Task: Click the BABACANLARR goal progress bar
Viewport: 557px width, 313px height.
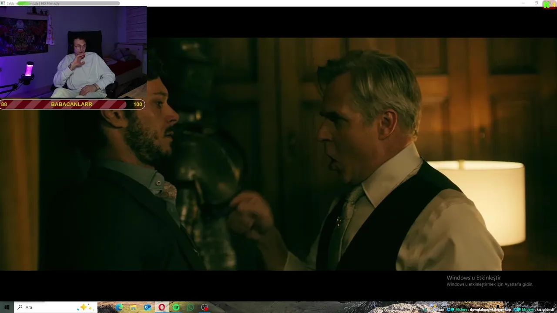Action: [72, 104]
